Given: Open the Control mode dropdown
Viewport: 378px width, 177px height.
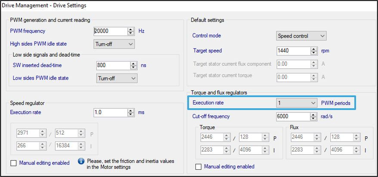Looking at the screenshot, I should pos(301,36).
